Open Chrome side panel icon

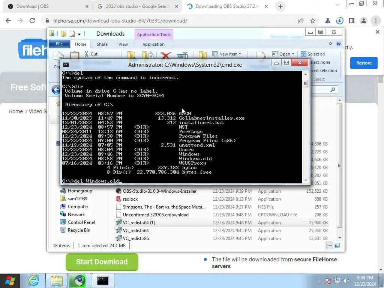click(x=352, y=21)
